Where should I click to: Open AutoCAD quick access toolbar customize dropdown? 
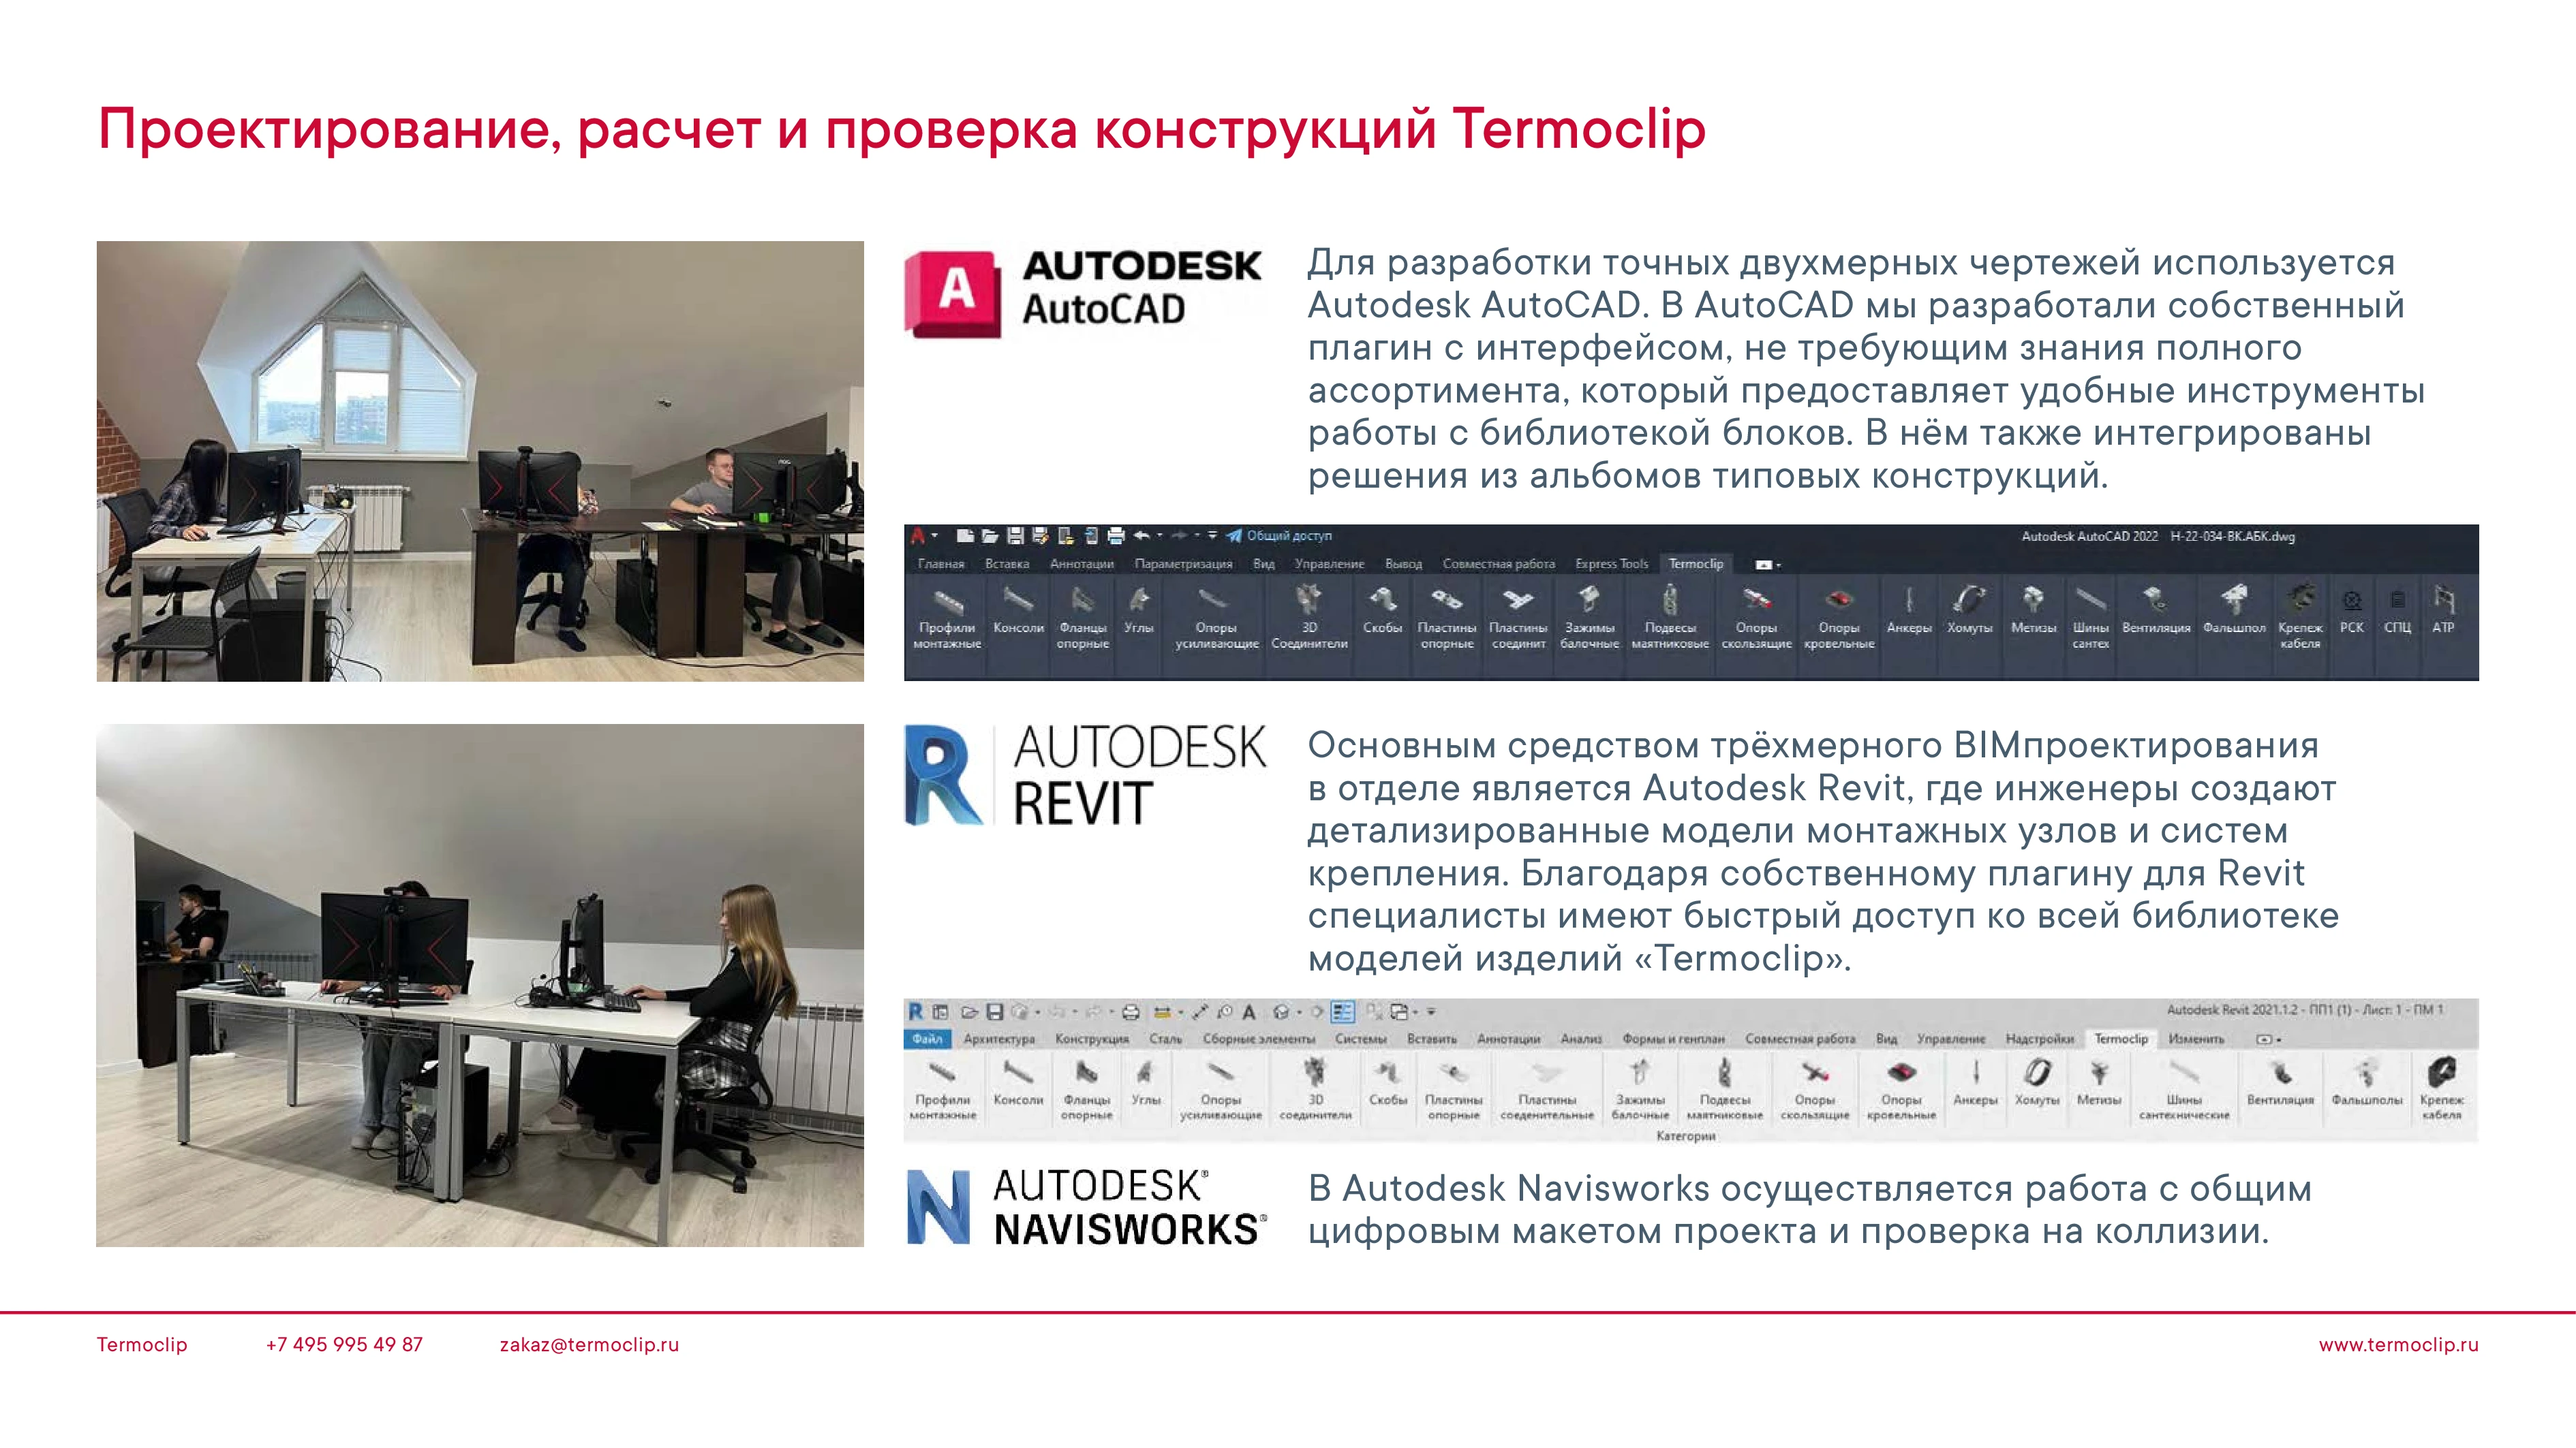pos(1213,535)
